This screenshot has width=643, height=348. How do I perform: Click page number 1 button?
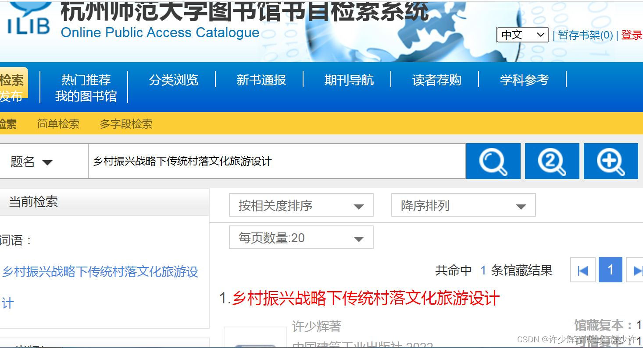[611, 270]
